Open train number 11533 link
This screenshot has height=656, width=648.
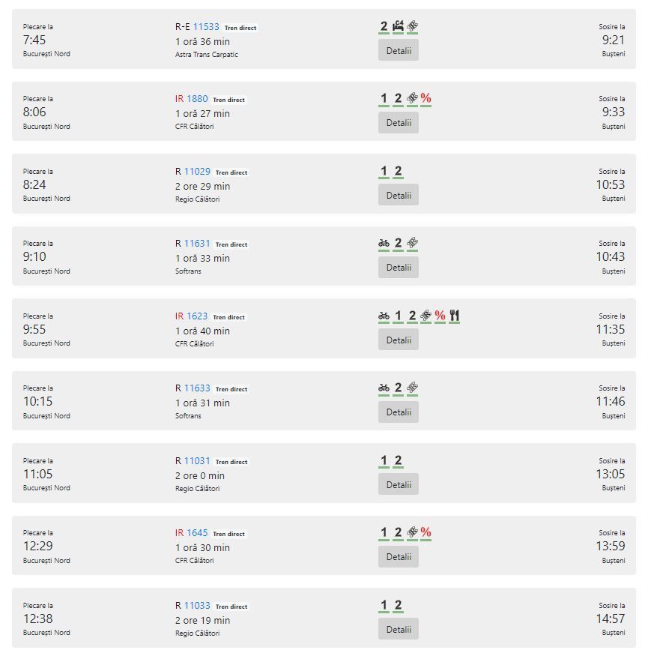point(206,27)
